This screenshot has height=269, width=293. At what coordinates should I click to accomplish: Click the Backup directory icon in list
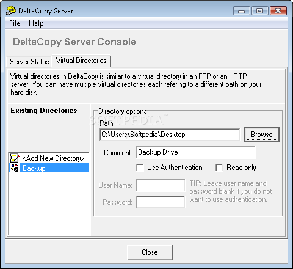tap(15, 168)
